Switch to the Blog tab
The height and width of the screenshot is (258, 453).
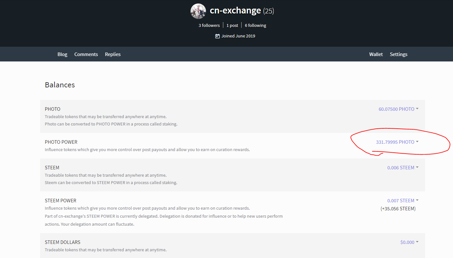point(62,54)
